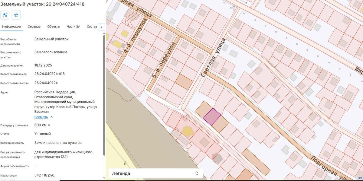Click the permitted use value (2.1) text
Screen dimensions: 363x181
(64, 154)
